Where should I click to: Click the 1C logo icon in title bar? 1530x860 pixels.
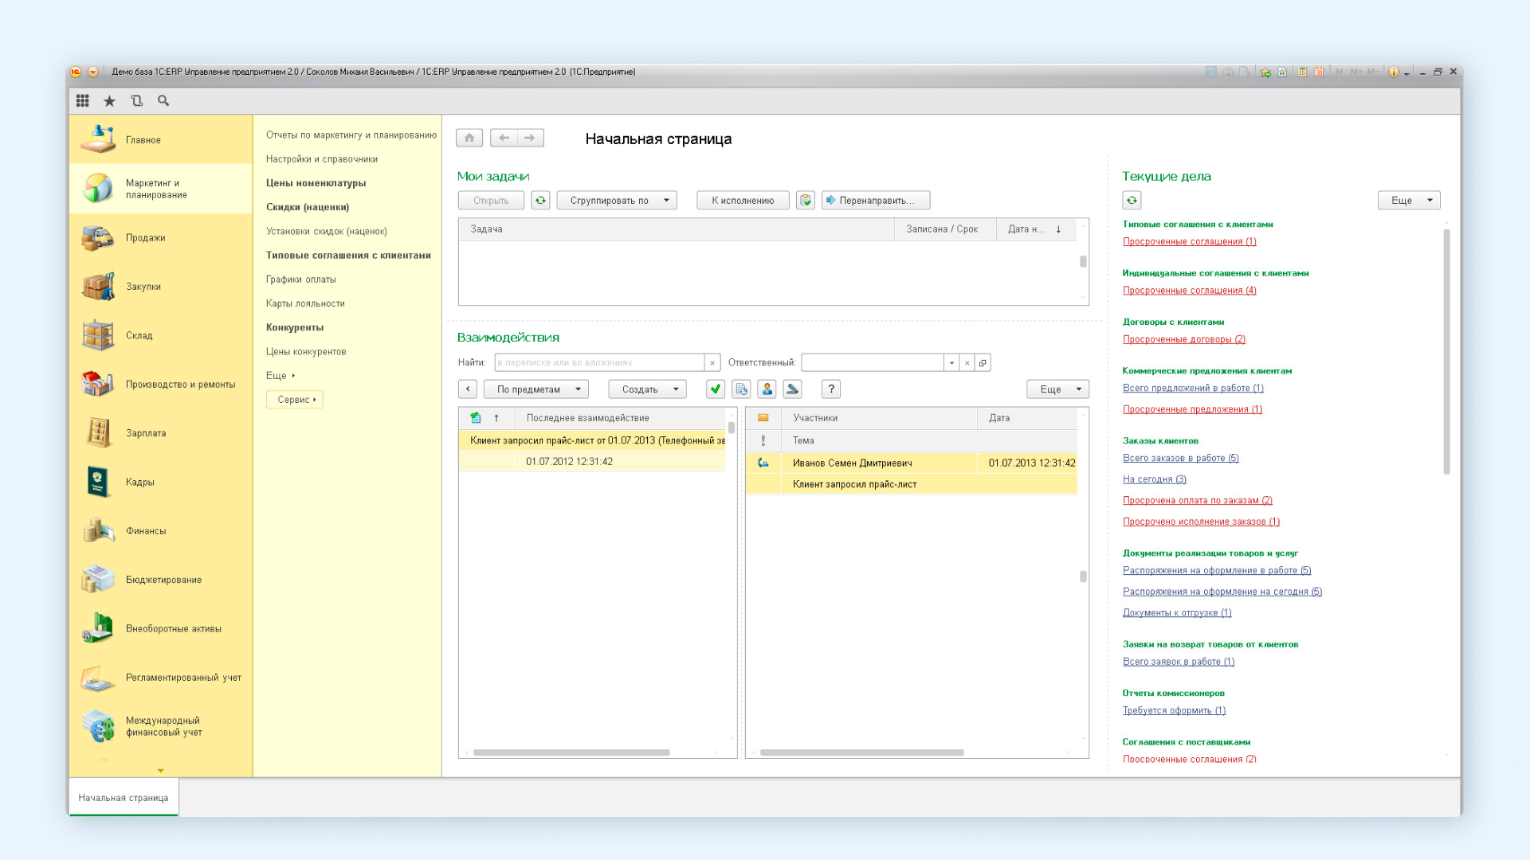click(x=76, y=72)
